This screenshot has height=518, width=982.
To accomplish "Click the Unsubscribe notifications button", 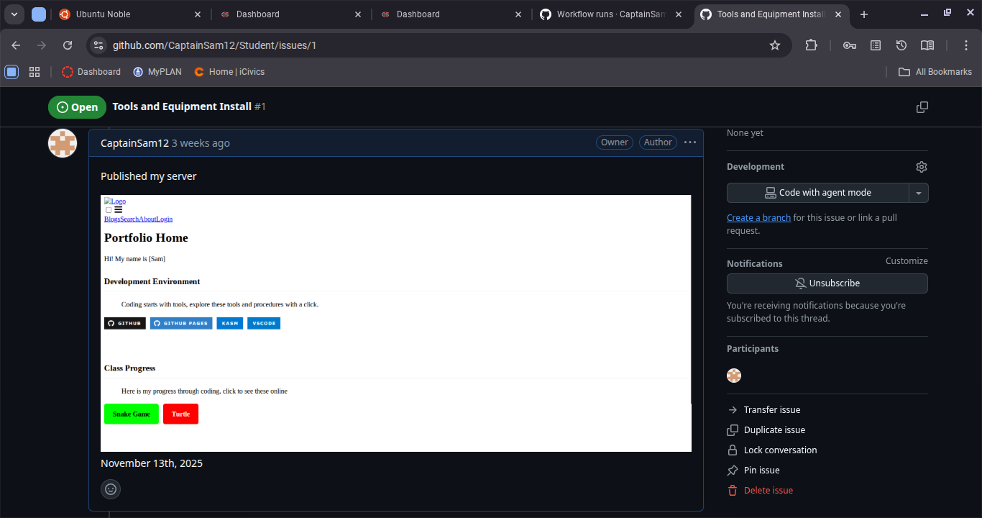I will pyautogui.click(x=827, y=283).
